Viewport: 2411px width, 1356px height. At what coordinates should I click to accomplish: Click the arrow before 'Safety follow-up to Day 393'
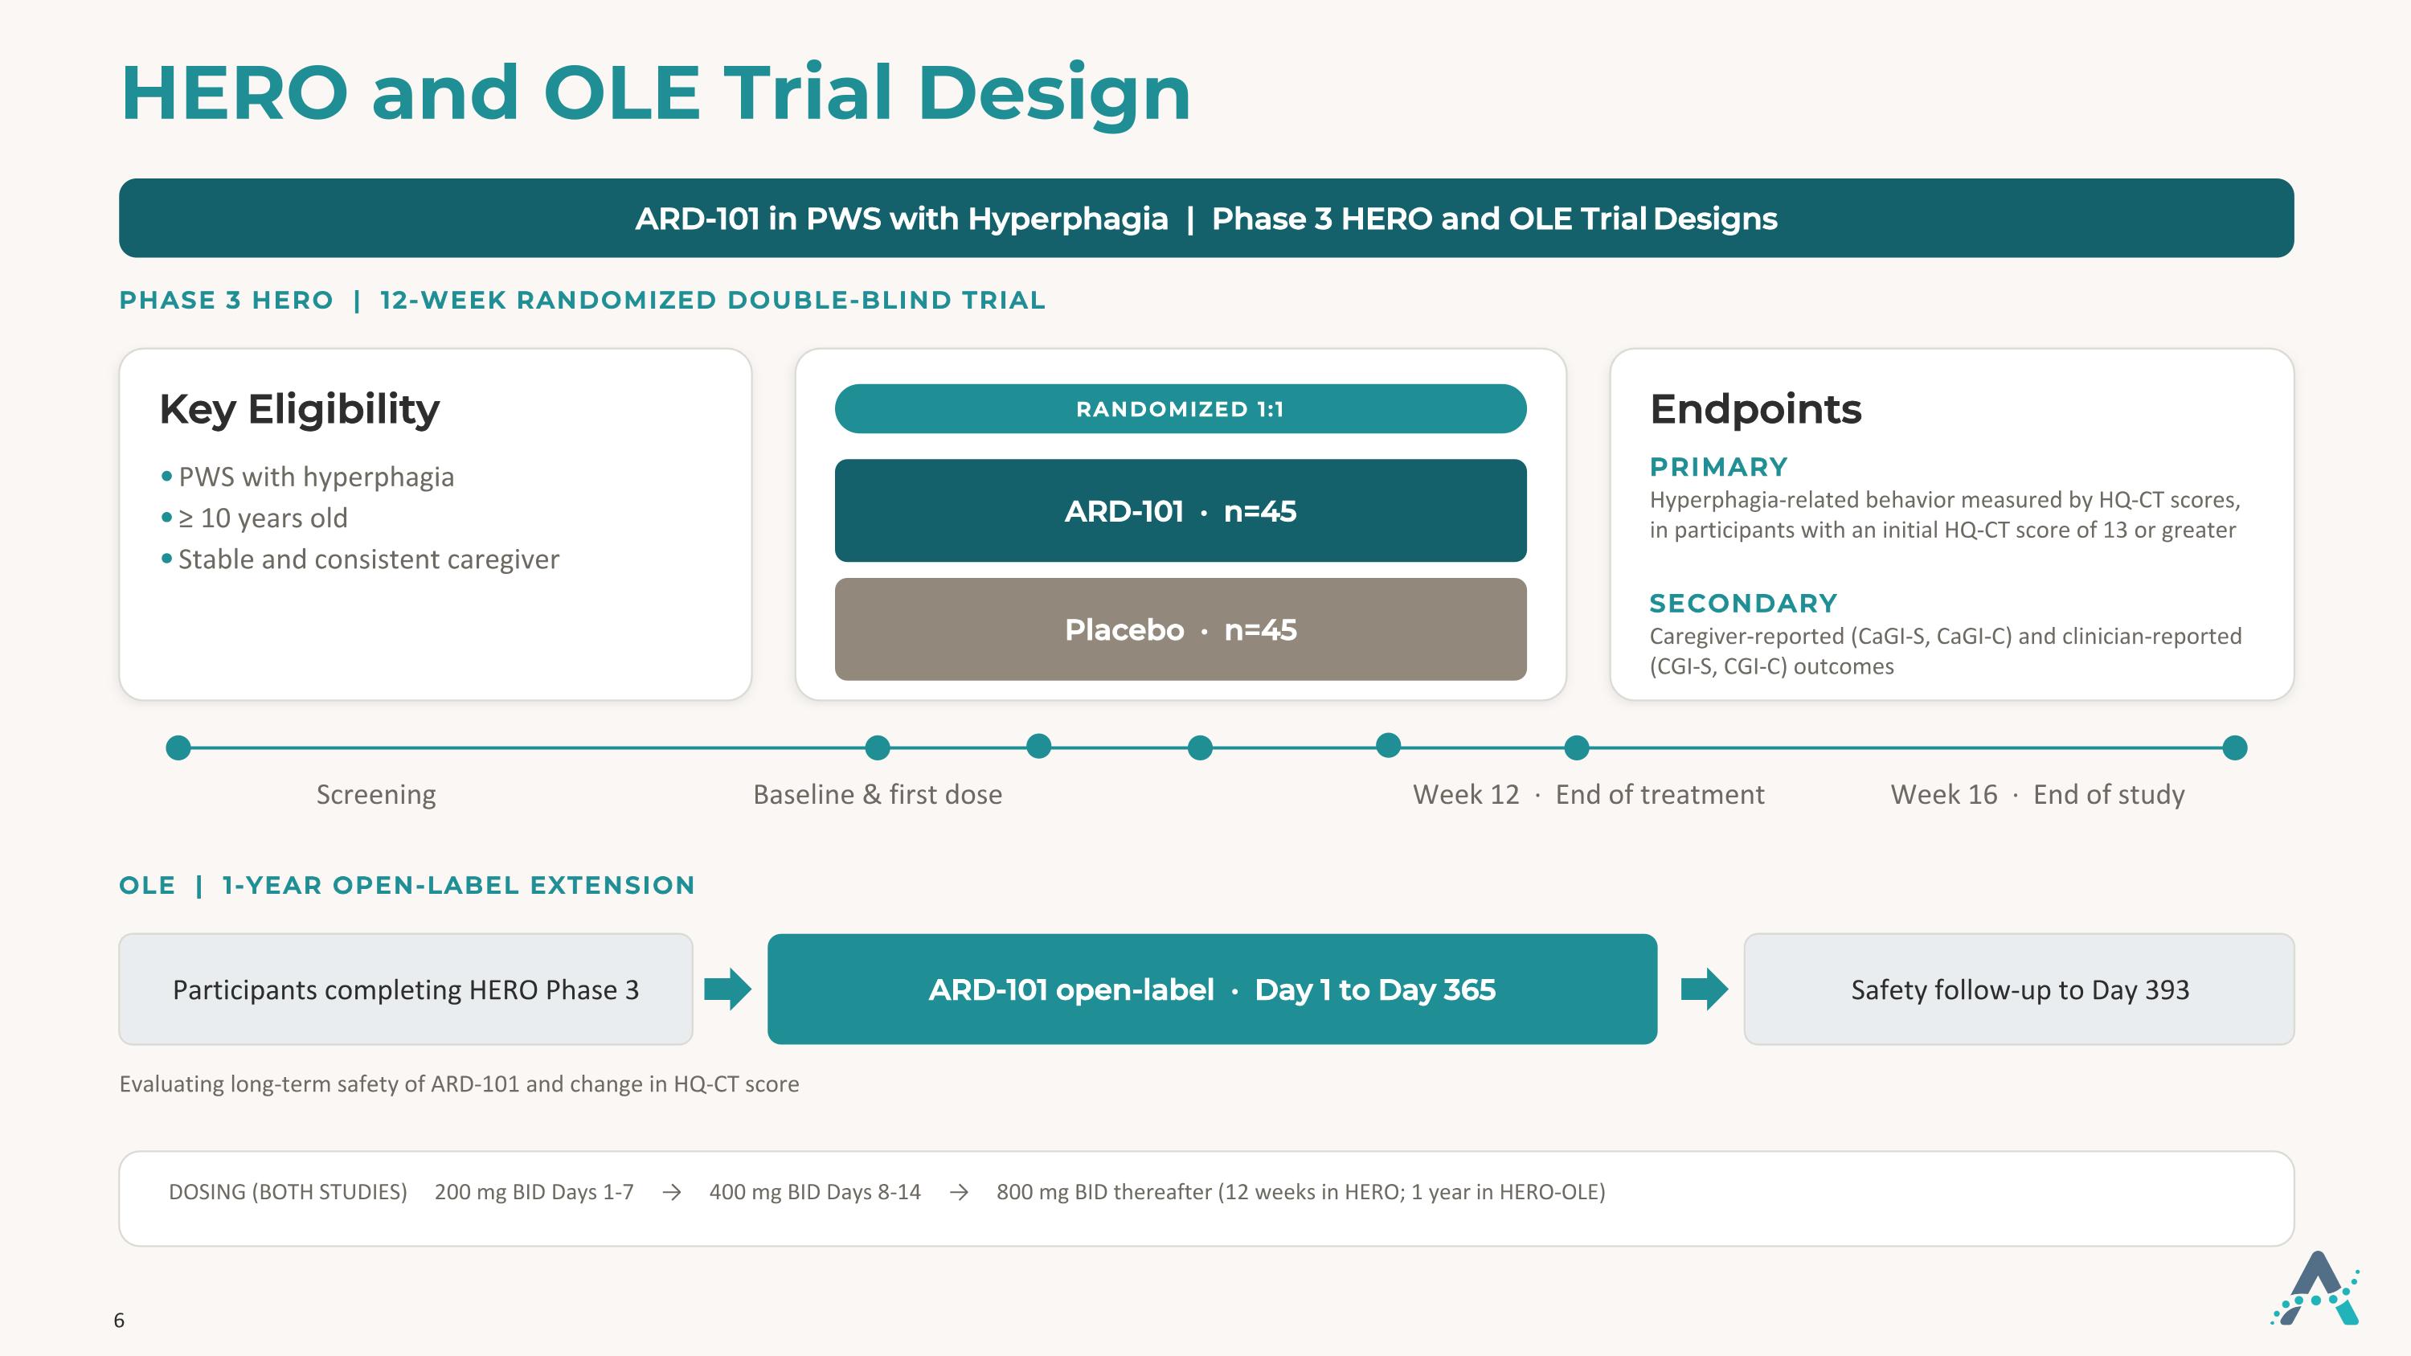pos(1705,989)
